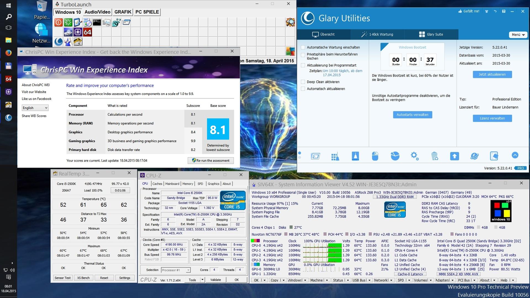The width and height of the screenshot is (530, 298).
Task: Open the Glary window startup manager icon
Action: tap(315, 156)
